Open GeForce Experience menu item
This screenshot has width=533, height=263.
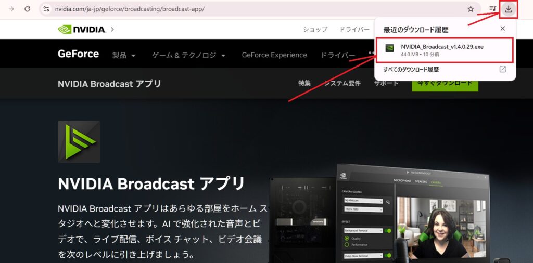click(x=274, y=55)
